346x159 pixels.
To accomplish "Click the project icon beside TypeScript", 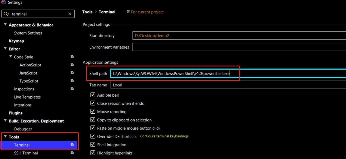I will (x=72, y=81).
